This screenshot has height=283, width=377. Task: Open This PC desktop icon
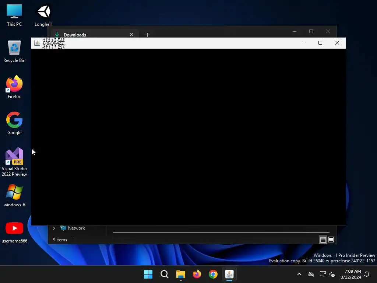click(x=14, y=15)
